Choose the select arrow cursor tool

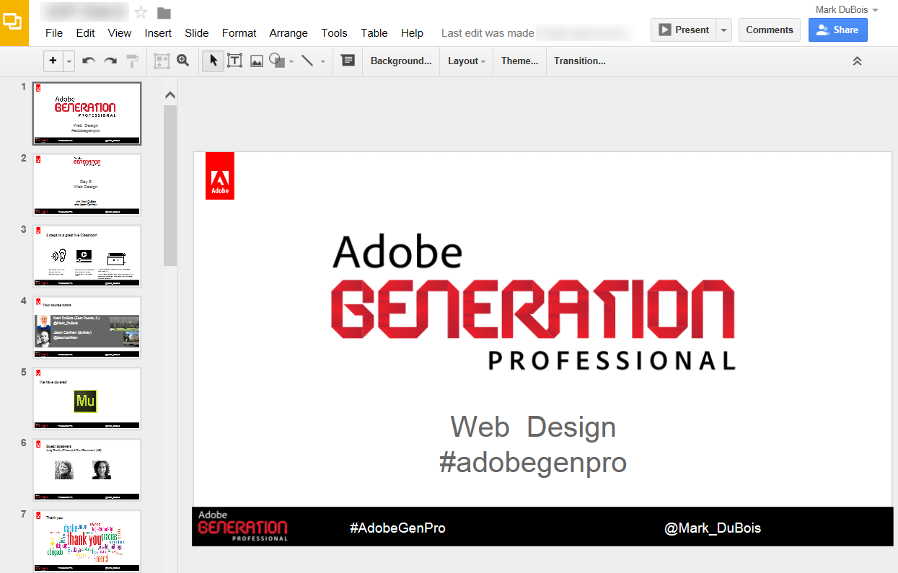(214, 61)
